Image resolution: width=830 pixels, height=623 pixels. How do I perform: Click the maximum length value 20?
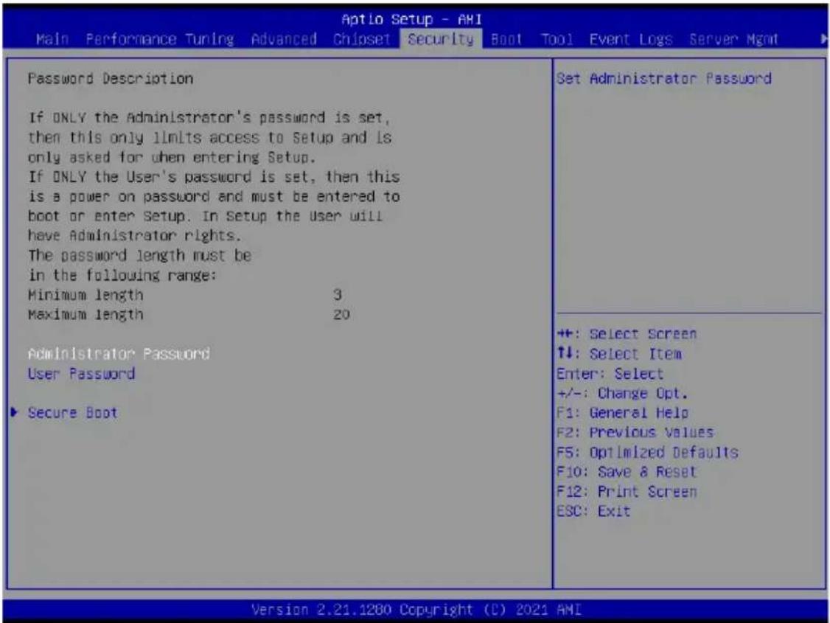(341, 314)
